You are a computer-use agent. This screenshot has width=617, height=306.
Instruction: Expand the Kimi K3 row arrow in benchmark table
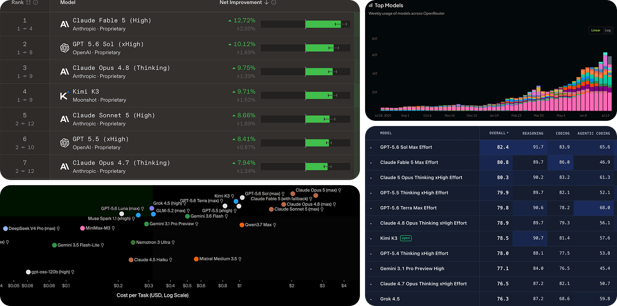371,239
